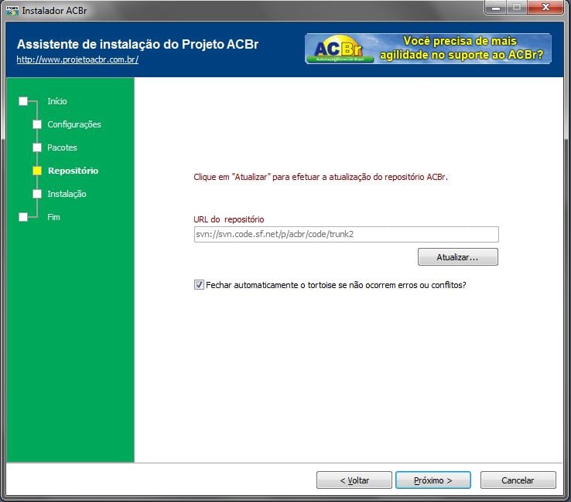Click the URL do repositório label
The width and height of the screenshot is (571, 502).
[229, 219]
